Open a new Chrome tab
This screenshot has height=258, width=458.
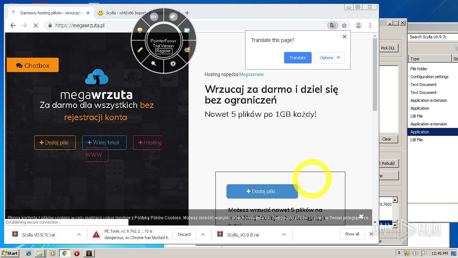tap(187, 13)
